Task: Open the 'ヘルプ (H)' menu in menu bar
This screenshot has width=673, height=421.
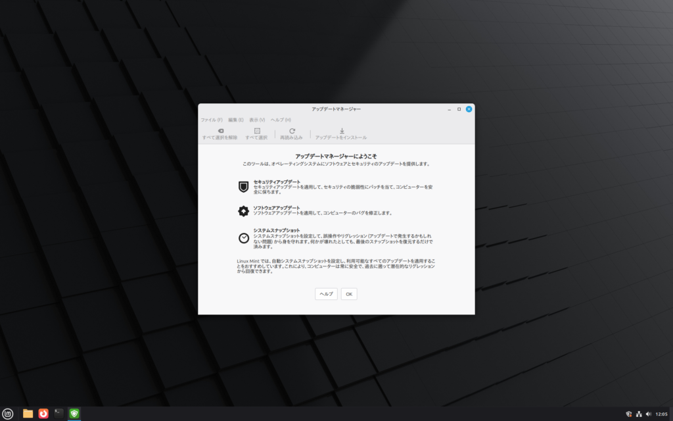Action: (281, 120)
